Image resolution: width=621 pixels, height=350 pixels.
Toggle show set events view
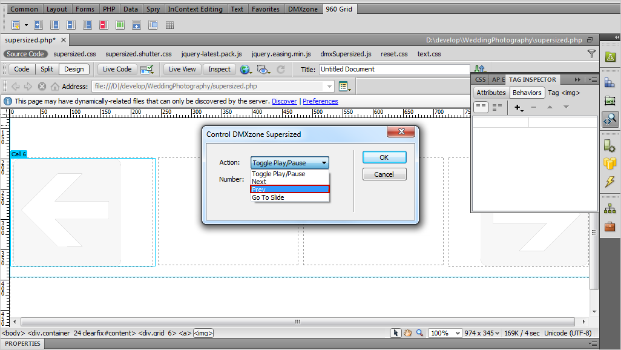(x=481, y=107)
